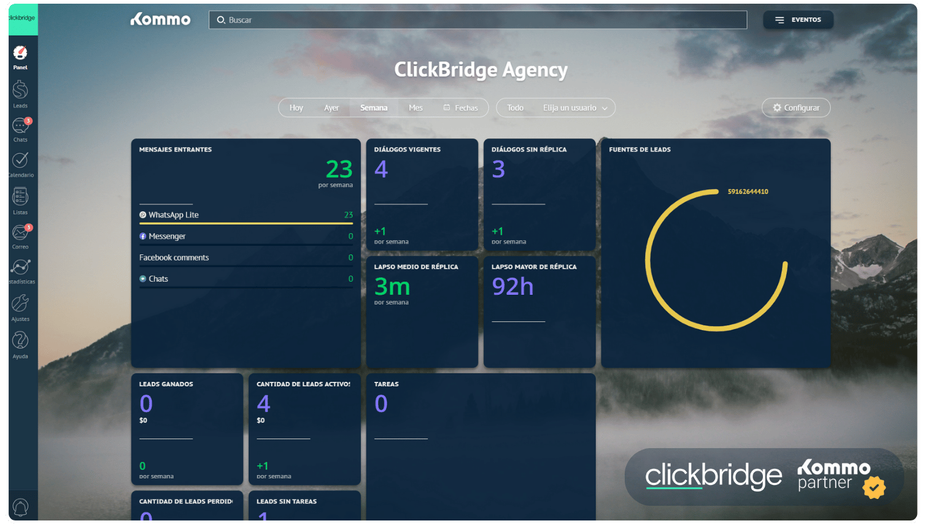This screenshot has width=928, height=526.
Task: Open the Panel dashboard icon in sidebar
Action: 20,53
